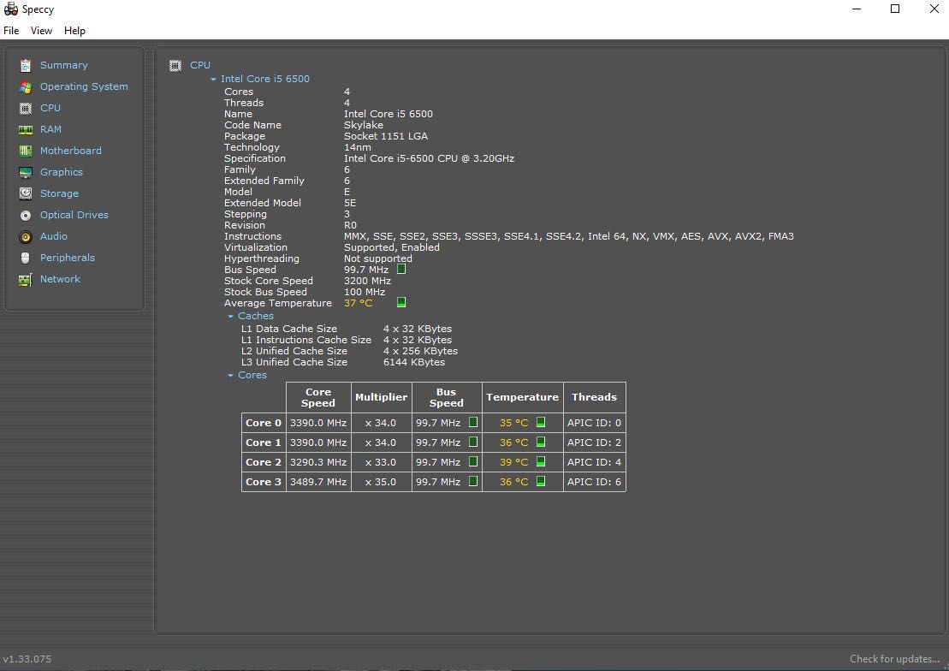Click the Core 3 row label
This screenshot has height=671, width=949.
[264, 482]
